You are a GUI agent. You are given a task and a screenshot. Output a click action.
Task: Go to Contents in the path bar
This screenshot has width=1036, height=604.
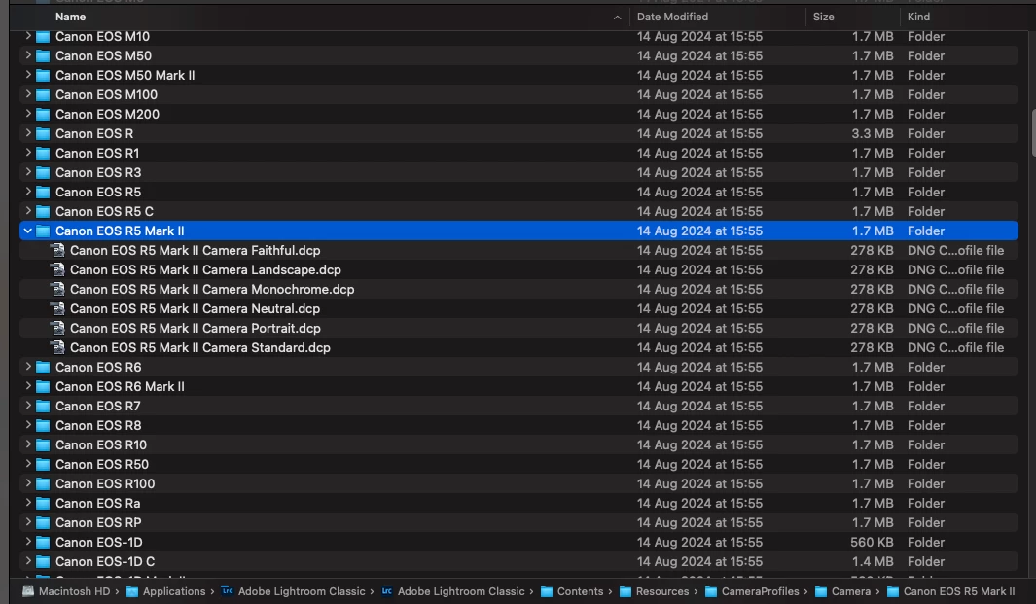point(580,591)
